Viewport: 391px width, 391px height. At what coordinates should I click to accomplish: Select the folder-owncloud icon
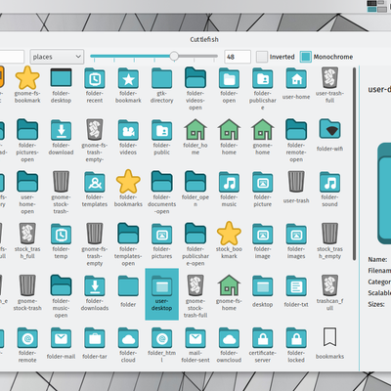pyautogui.click(x=229, y=337)
